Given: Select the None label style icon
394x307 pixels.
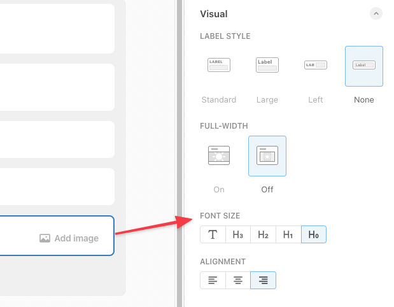Looking at the screenshot, I should [x=364, y=65].
